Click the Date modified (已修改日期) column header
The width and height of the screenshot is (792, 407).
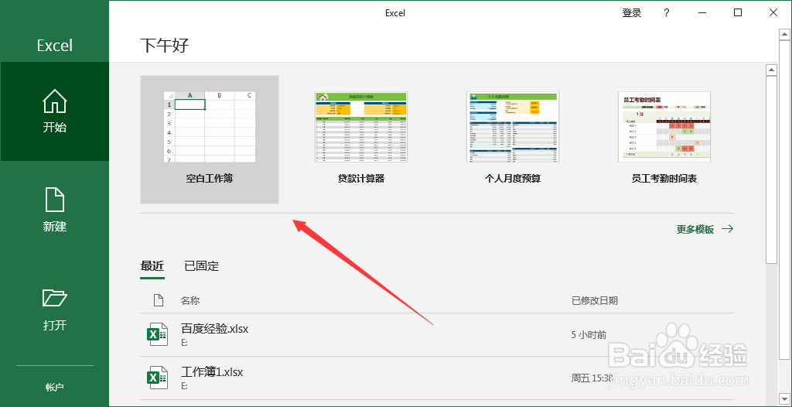tap(594, 301)
